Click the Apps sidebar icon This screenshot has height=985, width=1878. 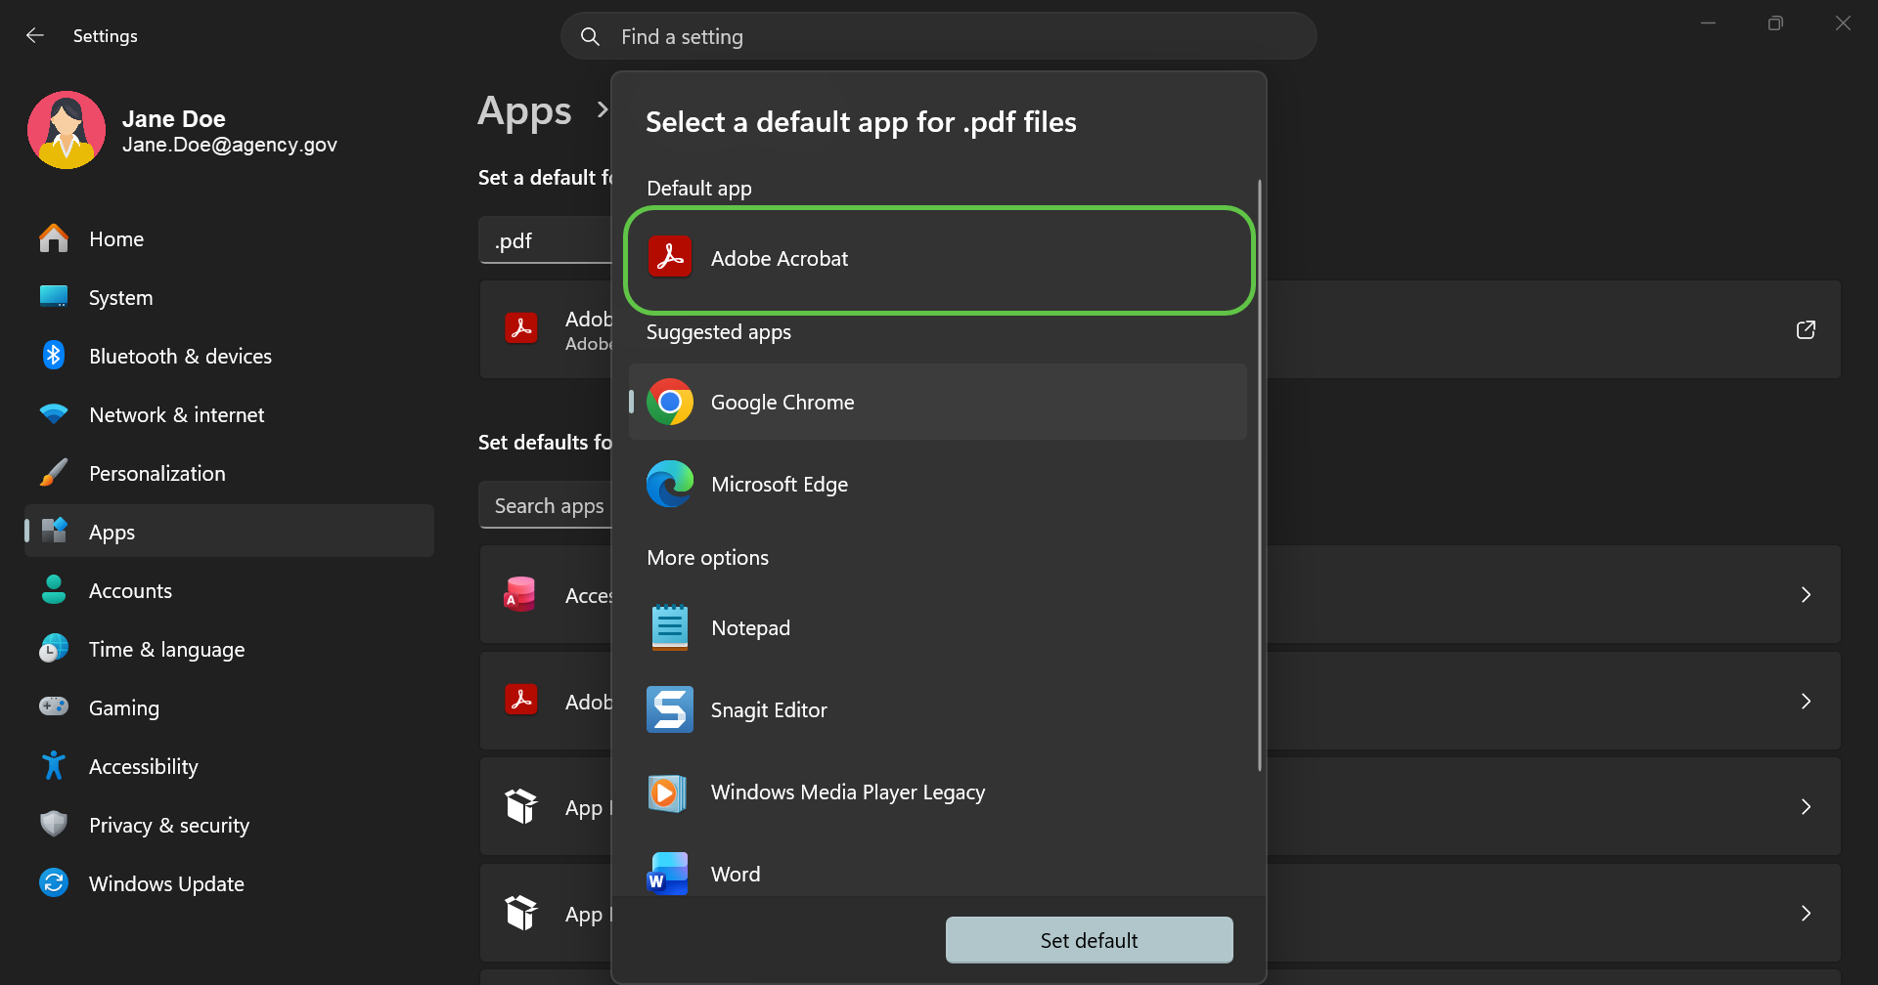point(55,531)
